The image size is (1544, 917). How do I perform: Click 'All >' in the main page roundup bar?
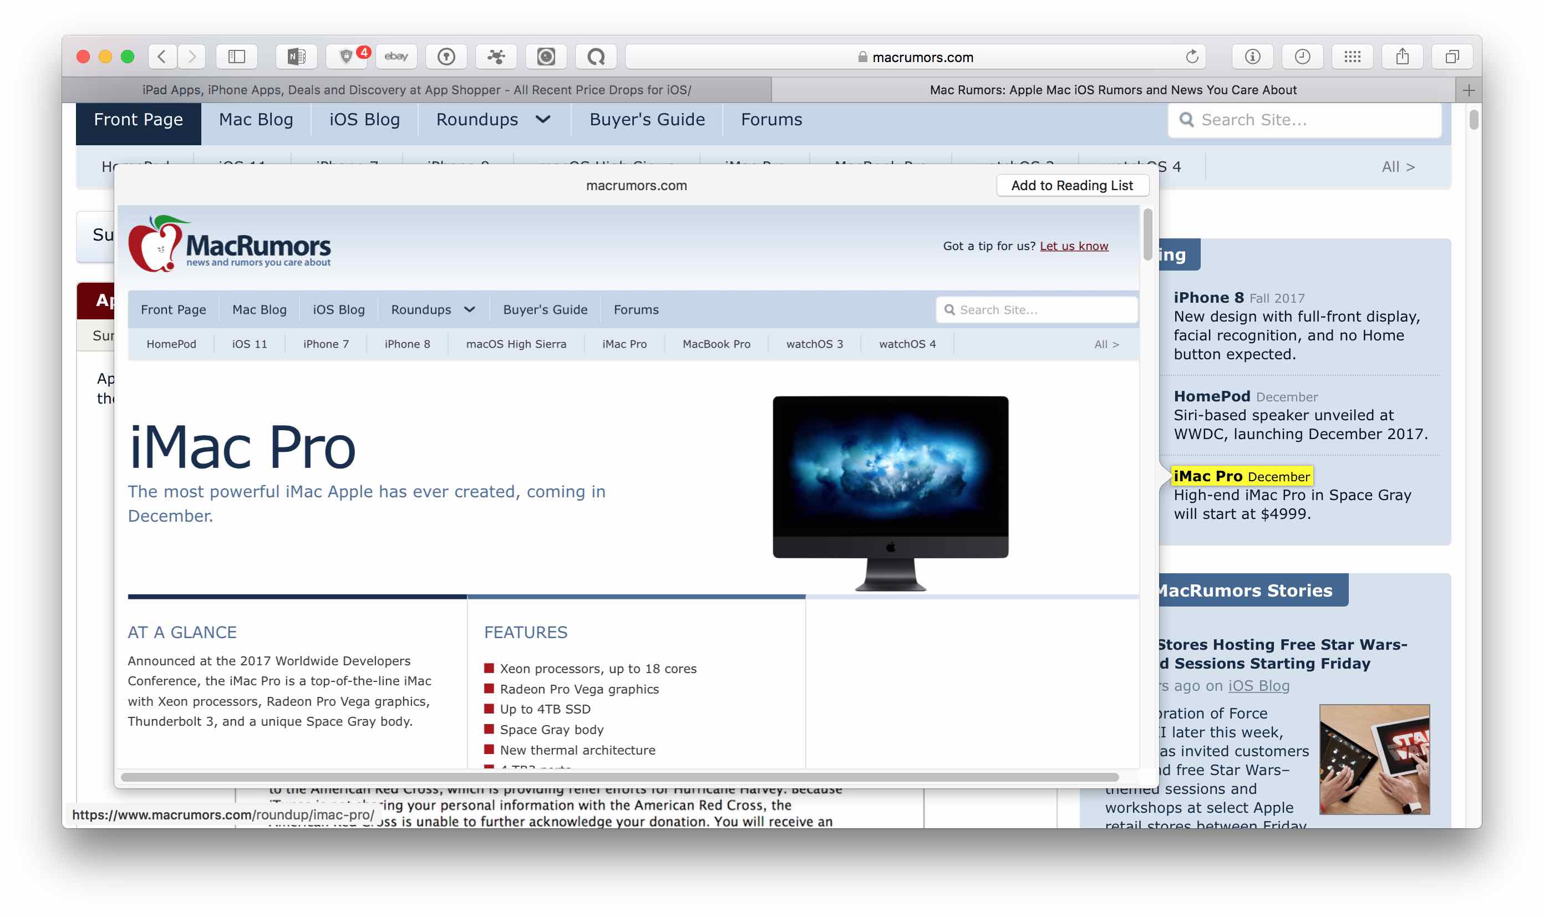(x=1398, y=167)
